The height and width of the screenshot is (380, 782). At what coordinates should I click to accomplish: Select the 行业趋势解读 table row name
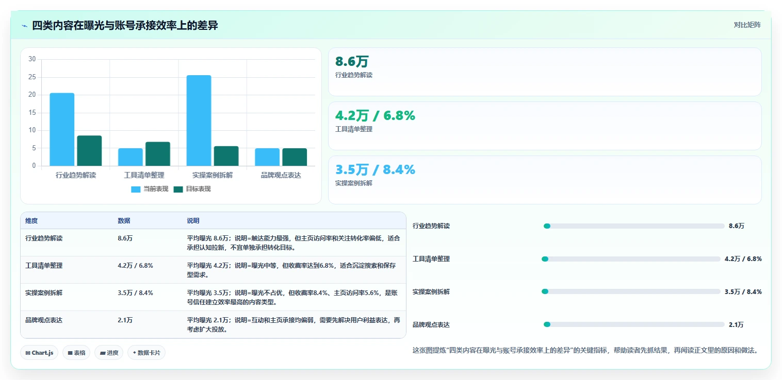pos(44,238)
